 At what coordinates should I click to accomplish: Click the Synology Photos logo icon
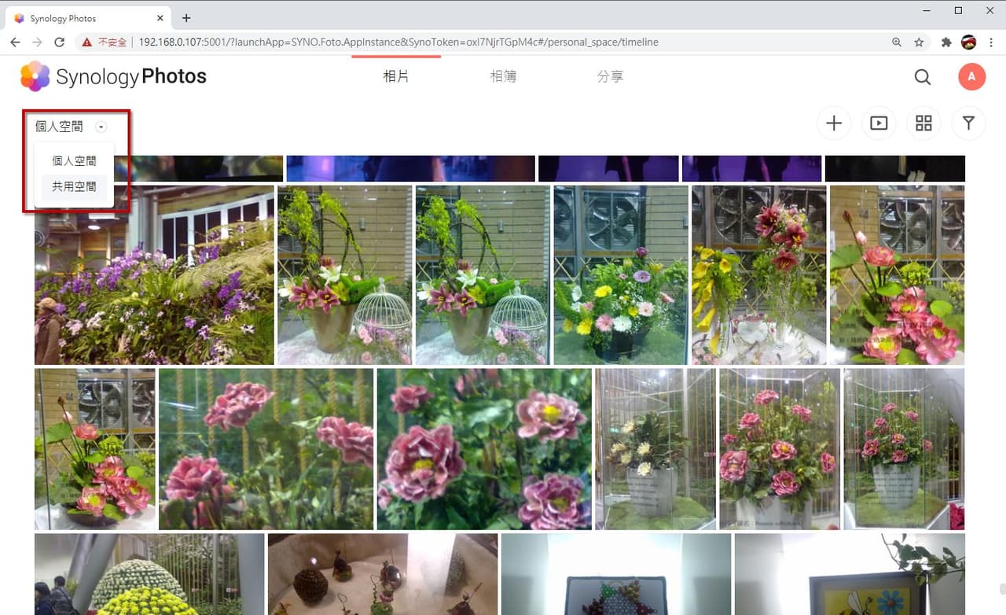[35, 76]
